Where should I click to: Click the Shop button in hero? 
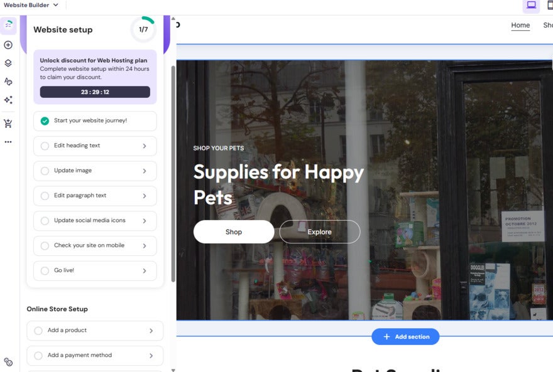(233, 232)
